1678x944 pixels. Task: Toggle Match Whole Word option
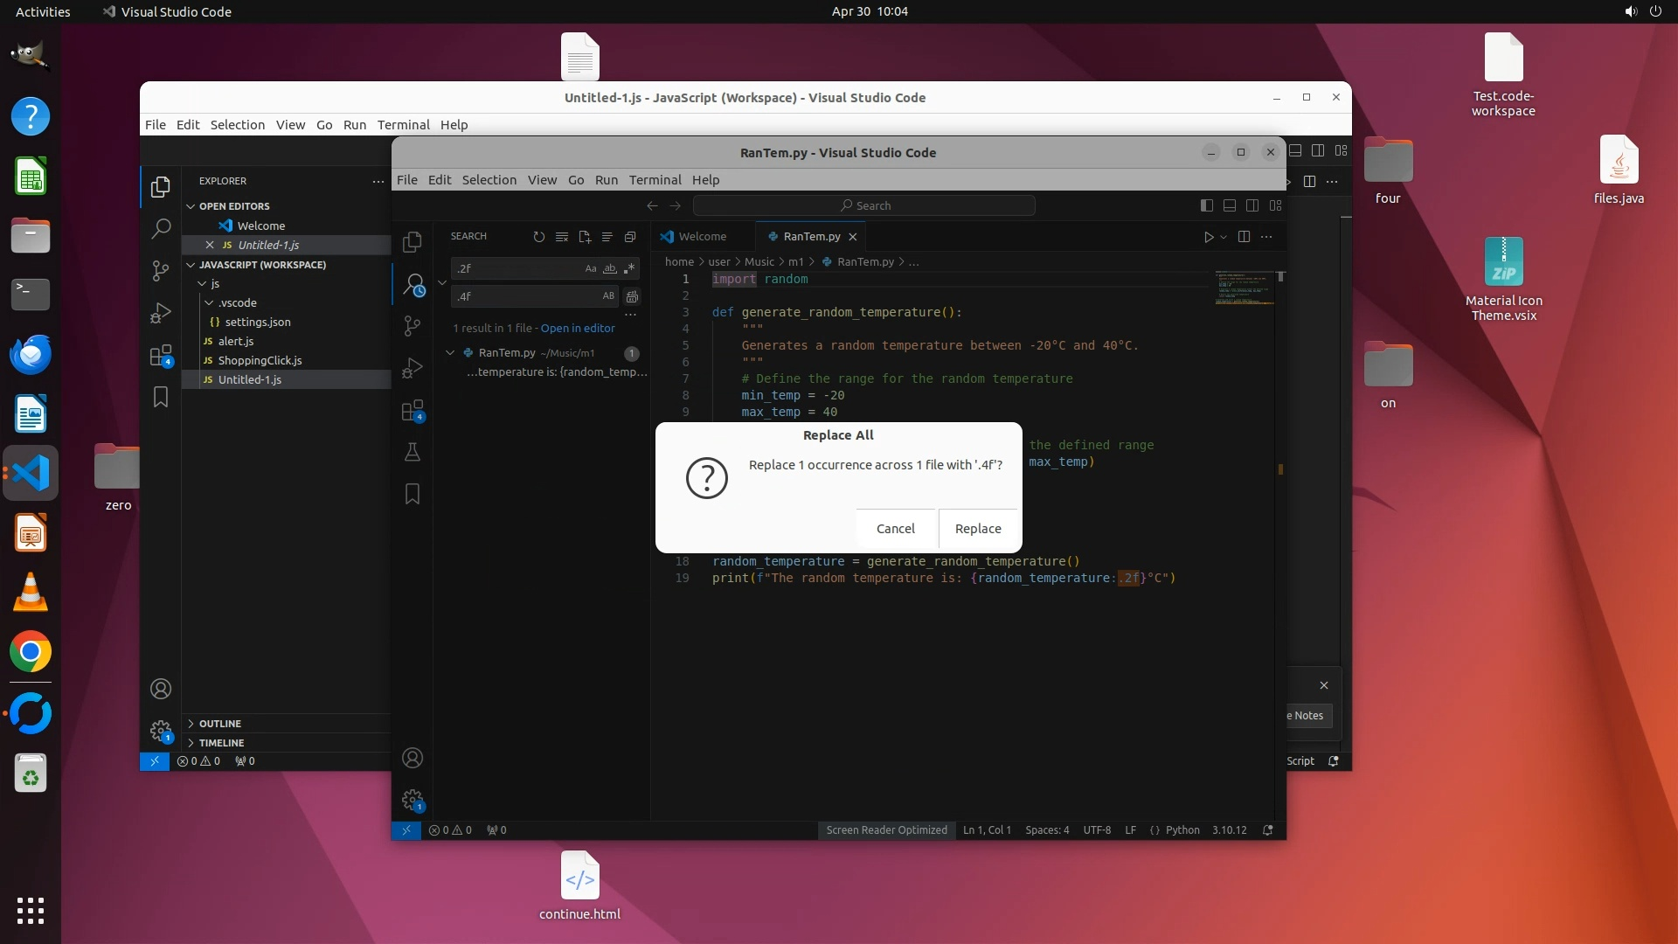tap(610, 268)
